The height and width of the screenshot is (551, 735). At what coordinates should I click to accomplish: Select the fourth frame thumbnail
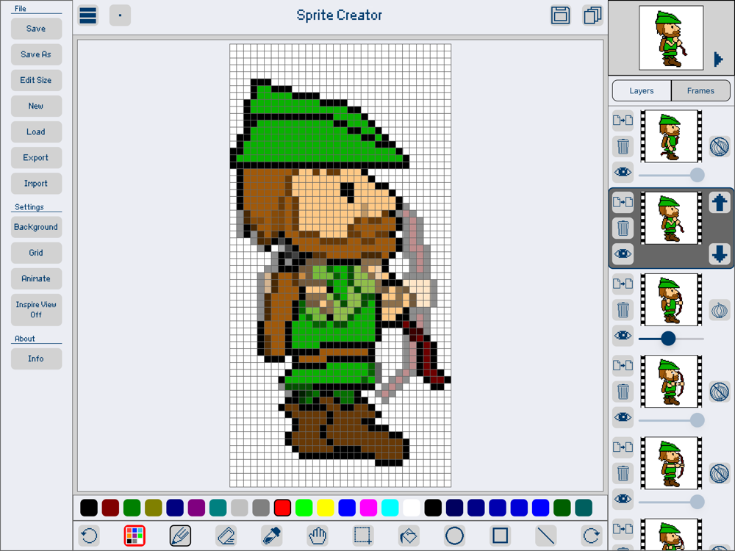coord(671,381)
